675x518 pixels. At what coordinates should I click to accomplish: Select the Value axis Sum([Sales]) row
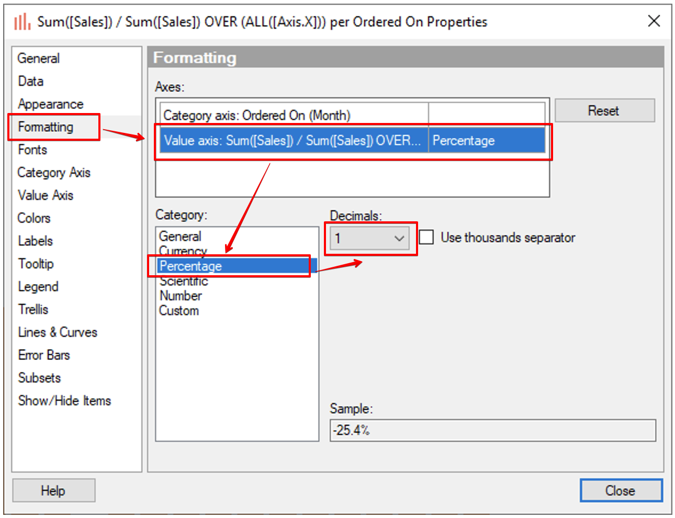coord(352,140)
